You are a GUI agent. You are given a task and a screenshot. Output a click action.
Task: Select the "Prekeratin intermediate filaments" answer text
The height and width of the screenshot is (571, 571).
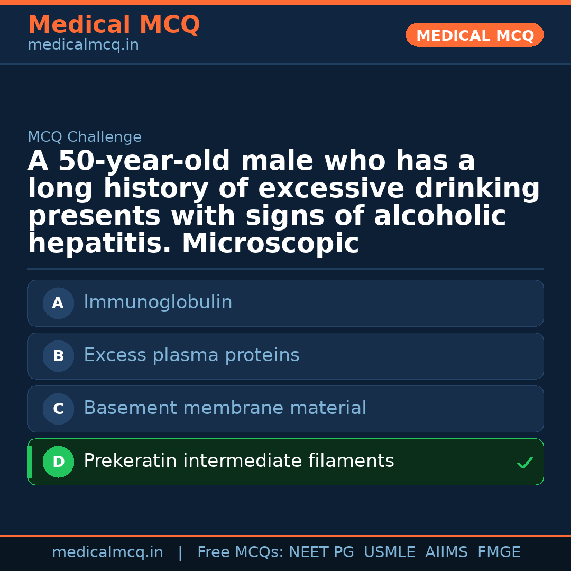(238, 461)
